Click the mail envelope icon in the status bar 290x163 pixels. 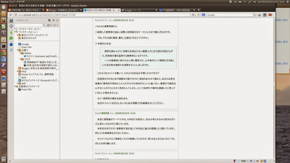click(x=254, y=161)
